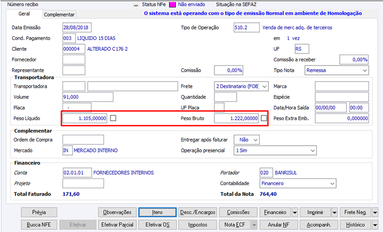Click the Tipo de Operação field 510.2
The width and height of the screenshot is (383, 232).
(x=247, y=28)
